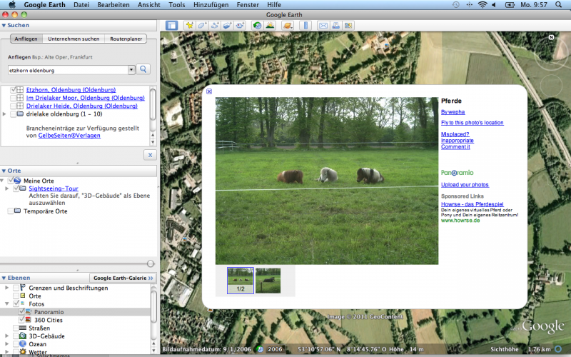Click the add polygon toolbar icon
571x357 pixels.
(203, 26)
